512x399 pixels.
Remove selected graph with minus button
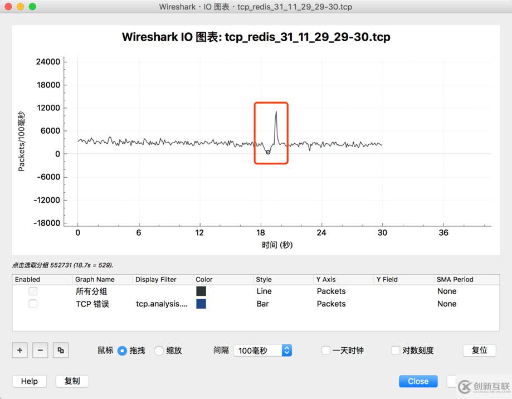[40, 351]
